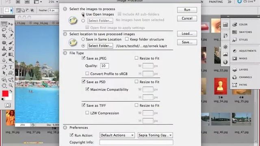The height and width of the screenshot is (146, 260).
Task: Open the Sepia Toning action dropdown
Action: (x=155, y=135)
